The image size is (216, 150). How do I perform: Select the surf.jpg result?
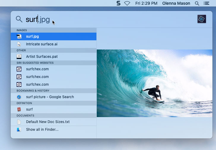54,36
